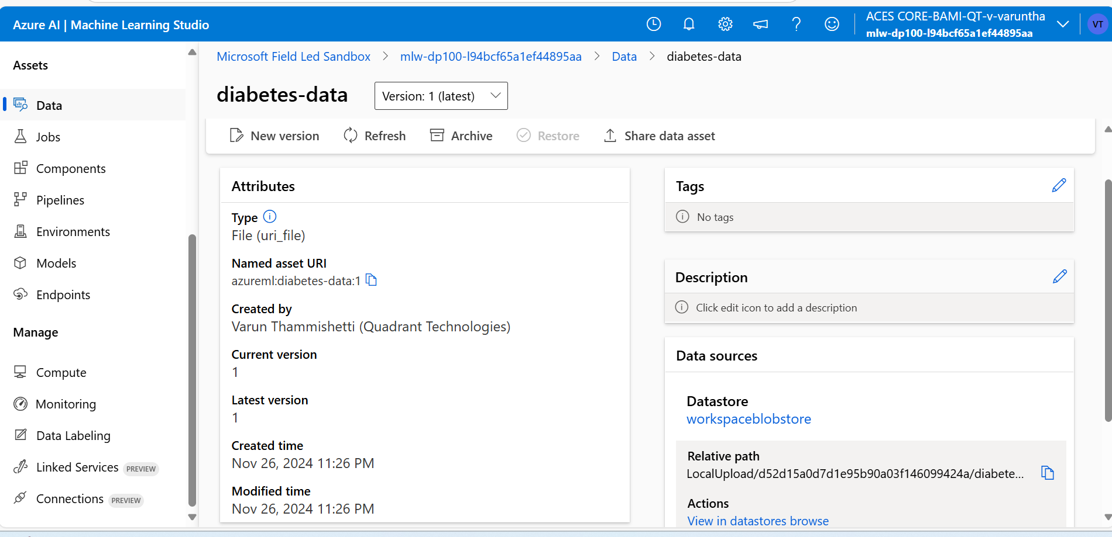Viewport: 1112px width, 537px height.
Task: Open the Models registry
Action: coord(56,263)
